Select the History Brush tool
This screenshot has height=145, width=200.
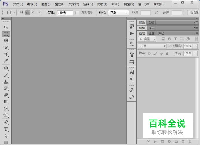6,88
